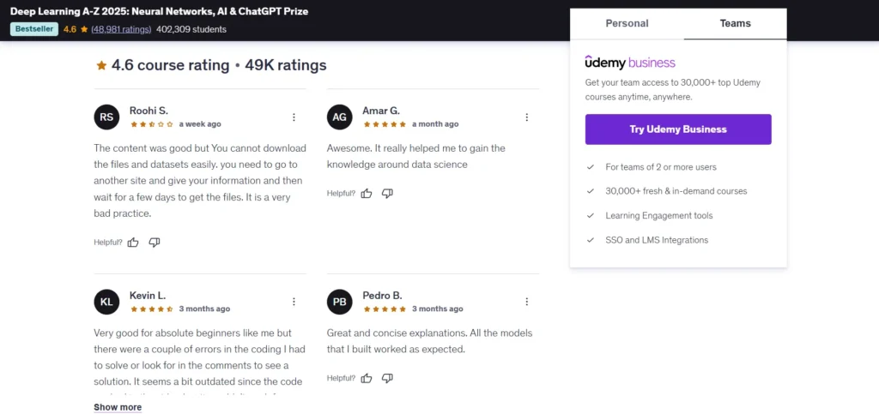Click the Udemy Business logo
The height and width of the screenshot is (414, 879).
click(630, 63)
